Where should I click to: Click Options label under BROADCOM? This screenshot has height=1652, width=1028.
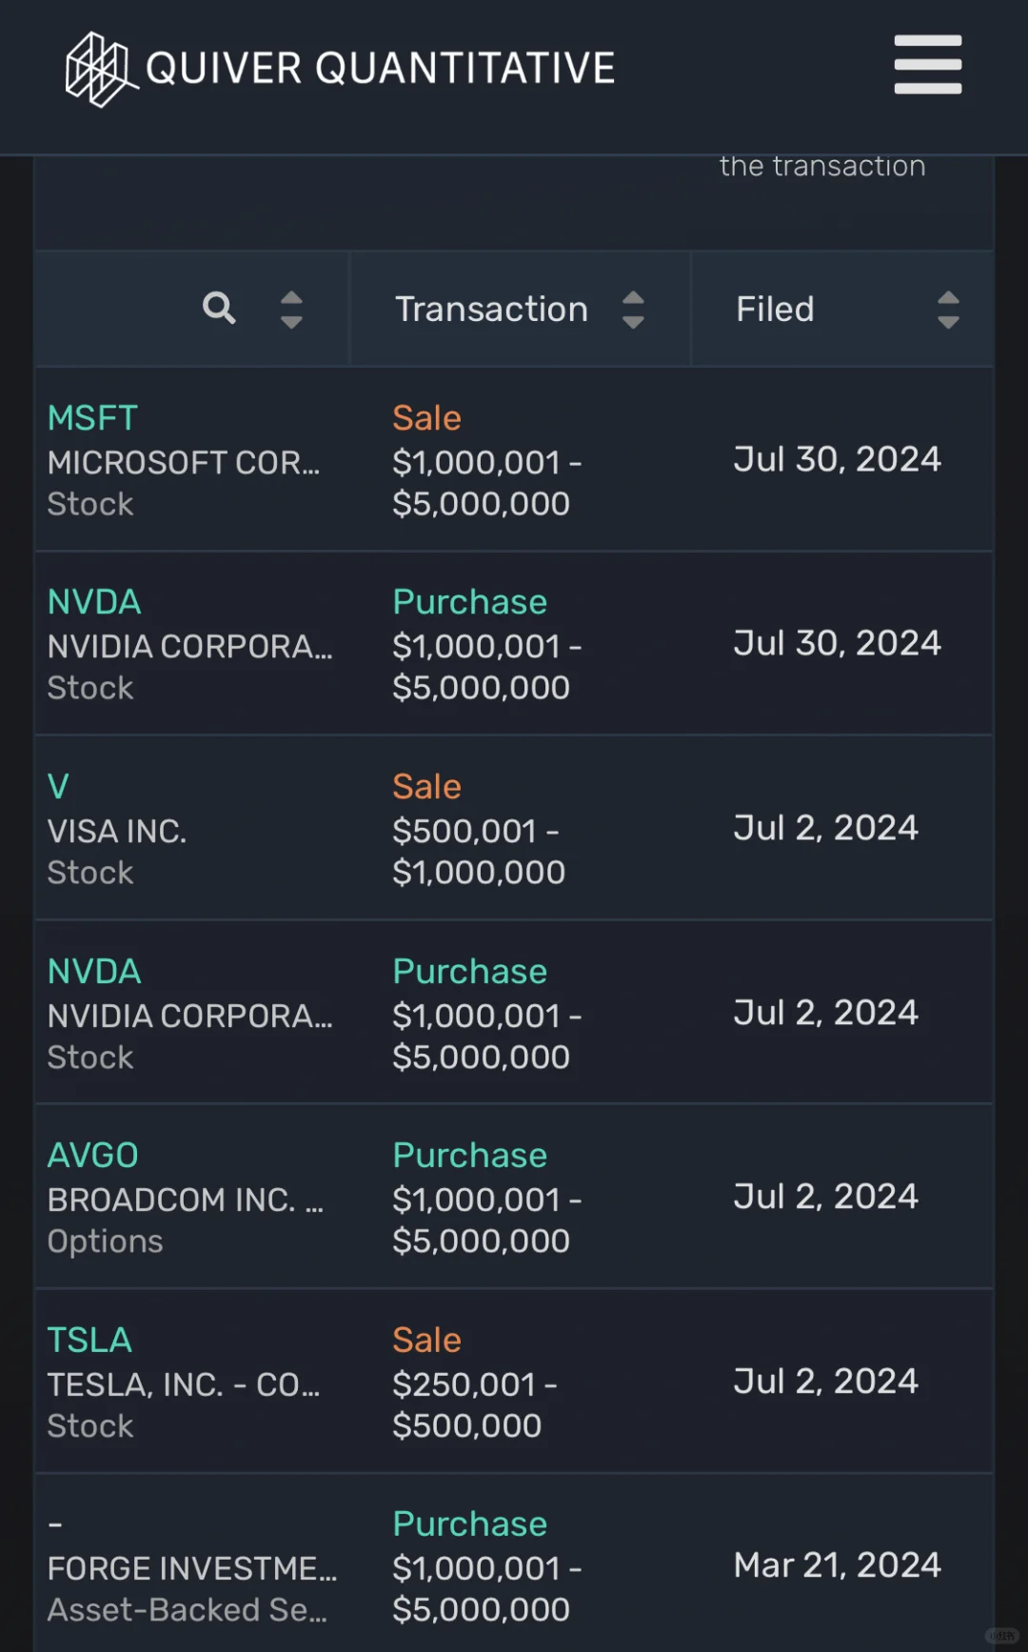105,1241
